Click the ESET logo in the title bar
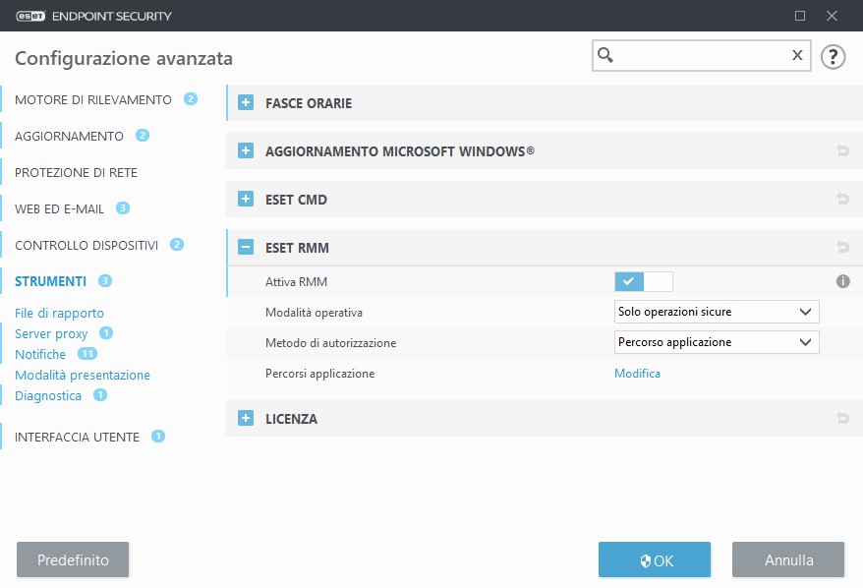 tap(30, 16)
